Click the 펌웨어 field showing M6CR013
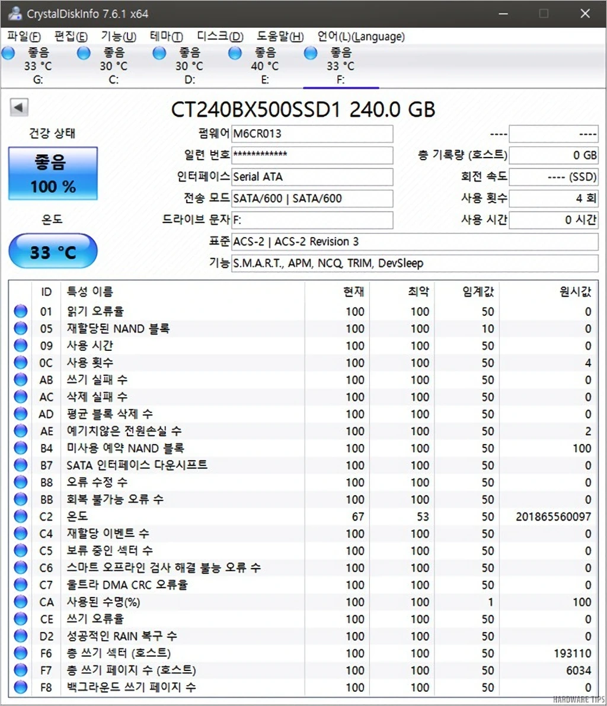 312,134
